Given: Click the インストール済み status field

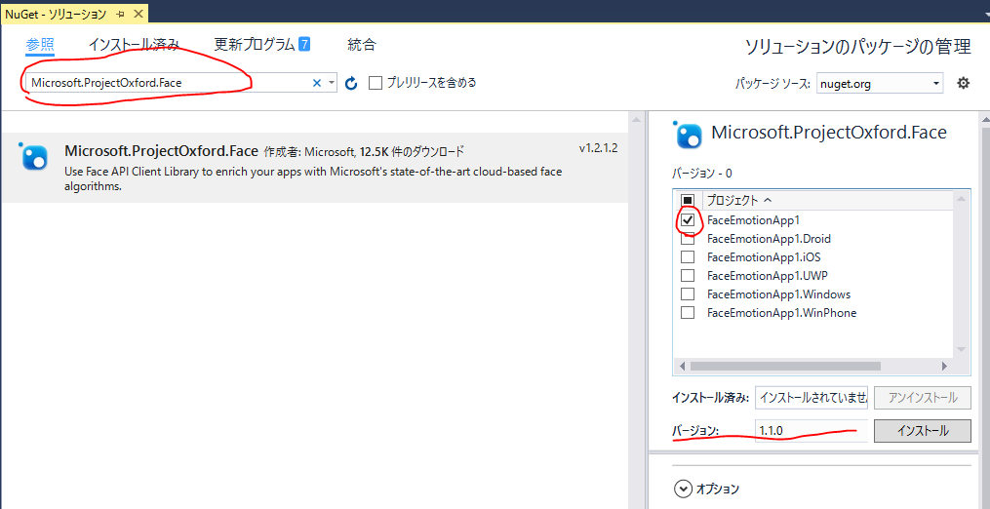Looking at the screenshot, I should pyautogui.click(x=812, y=397).
